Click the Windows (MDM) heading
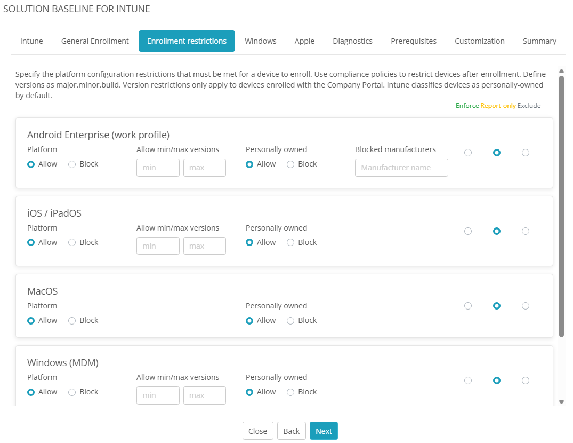Viewport: 573px width, 443px height. (x=63, y=363)
